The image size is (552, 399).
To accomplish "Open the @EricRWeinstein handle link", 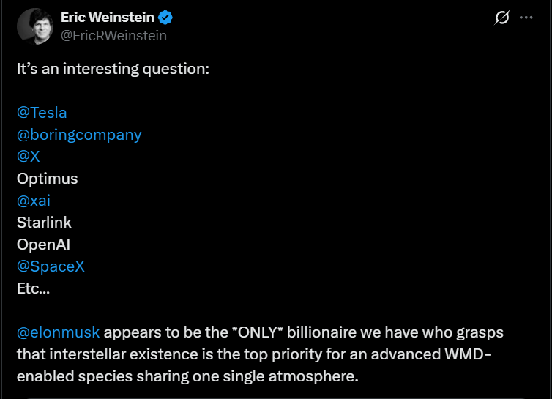I will pyautogui.click(x=113, y=35).
